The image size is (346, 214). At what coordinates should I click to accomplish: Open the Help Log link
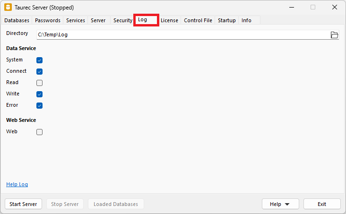[x=17, y=184]
